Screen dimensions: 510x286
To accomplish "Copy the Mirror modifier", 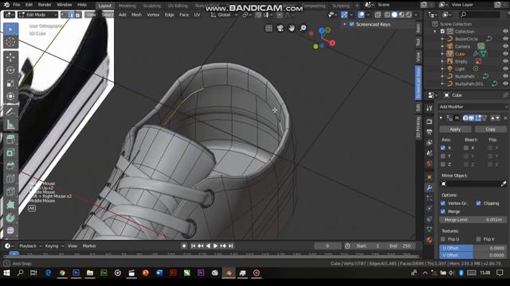I will pyautogui.click(x=491, y=129).
